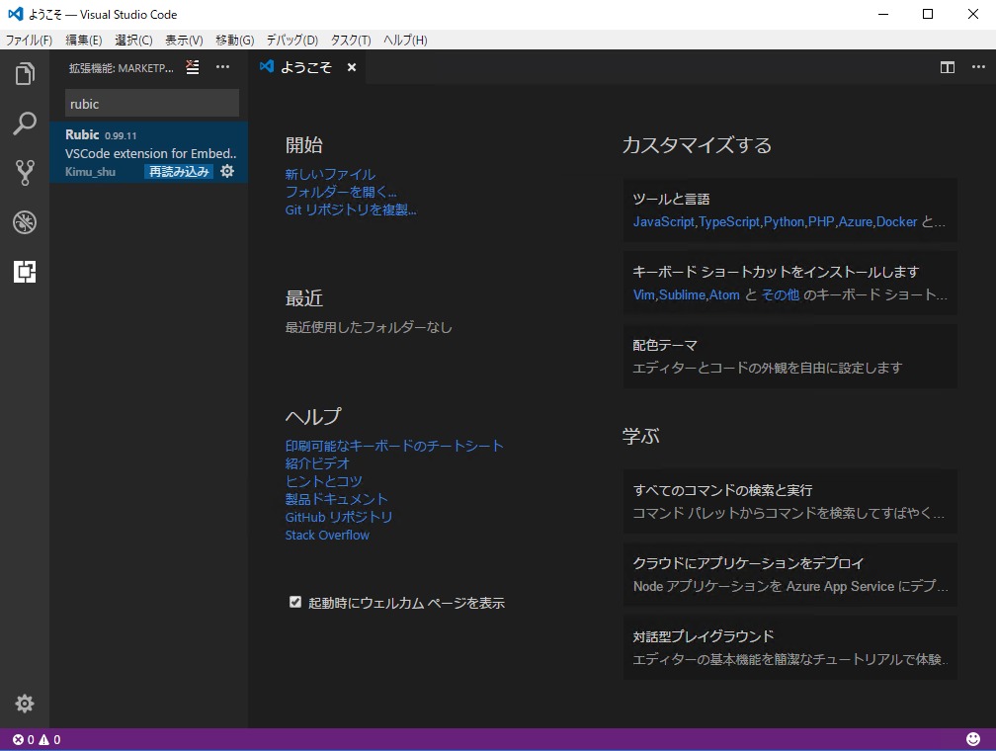Open the 選択(C) menu

pos(133,41)
